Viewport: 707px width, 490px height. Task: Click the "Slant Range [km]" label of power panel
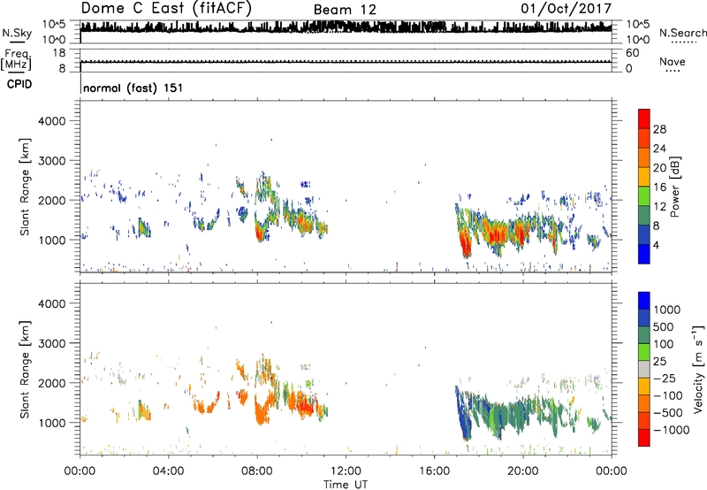[x=24, y=187]
